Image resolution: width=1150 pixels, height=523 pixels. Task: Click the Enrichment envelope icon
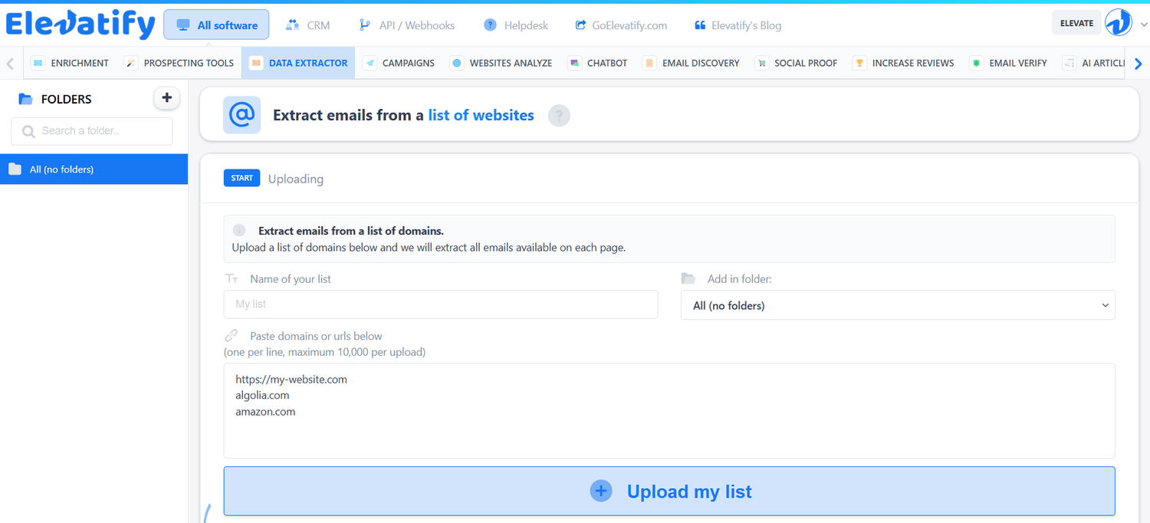click(x=38, y=63)
